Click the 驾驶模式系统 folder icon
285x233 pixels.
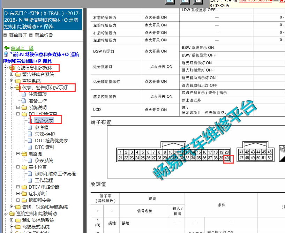pos(18,227)
